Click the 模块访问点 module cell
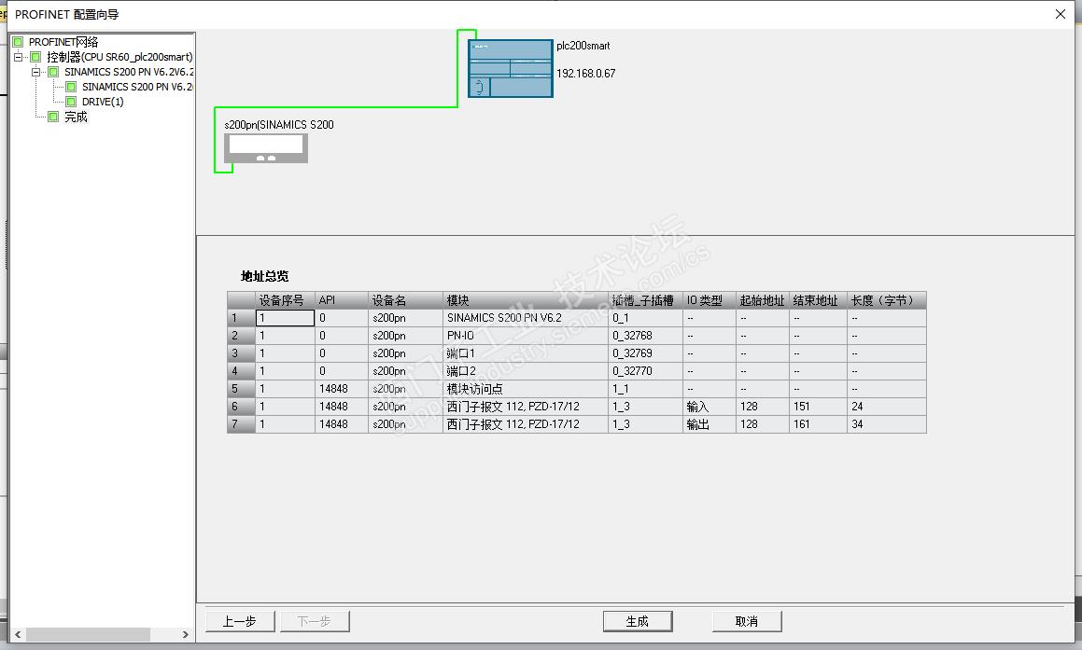Viewport: 1082px width, 650px height. point(526,389)
